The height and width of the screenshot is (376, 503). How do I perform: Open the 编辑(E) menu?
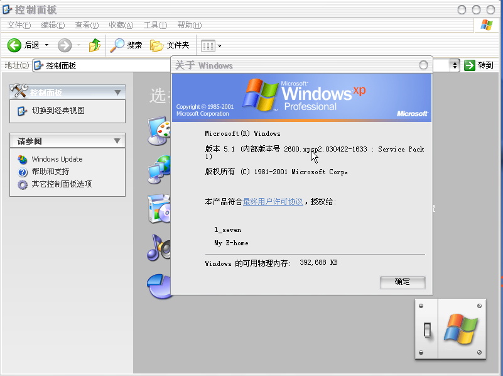53,25
